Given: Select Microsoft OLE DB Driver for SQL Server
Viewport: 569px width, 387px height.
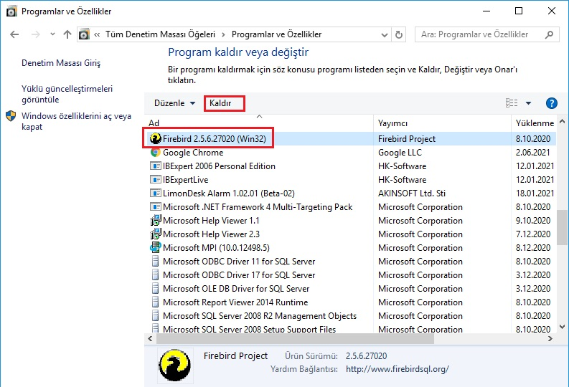Looking at the screenshot, I should click(x=236, y=288).
